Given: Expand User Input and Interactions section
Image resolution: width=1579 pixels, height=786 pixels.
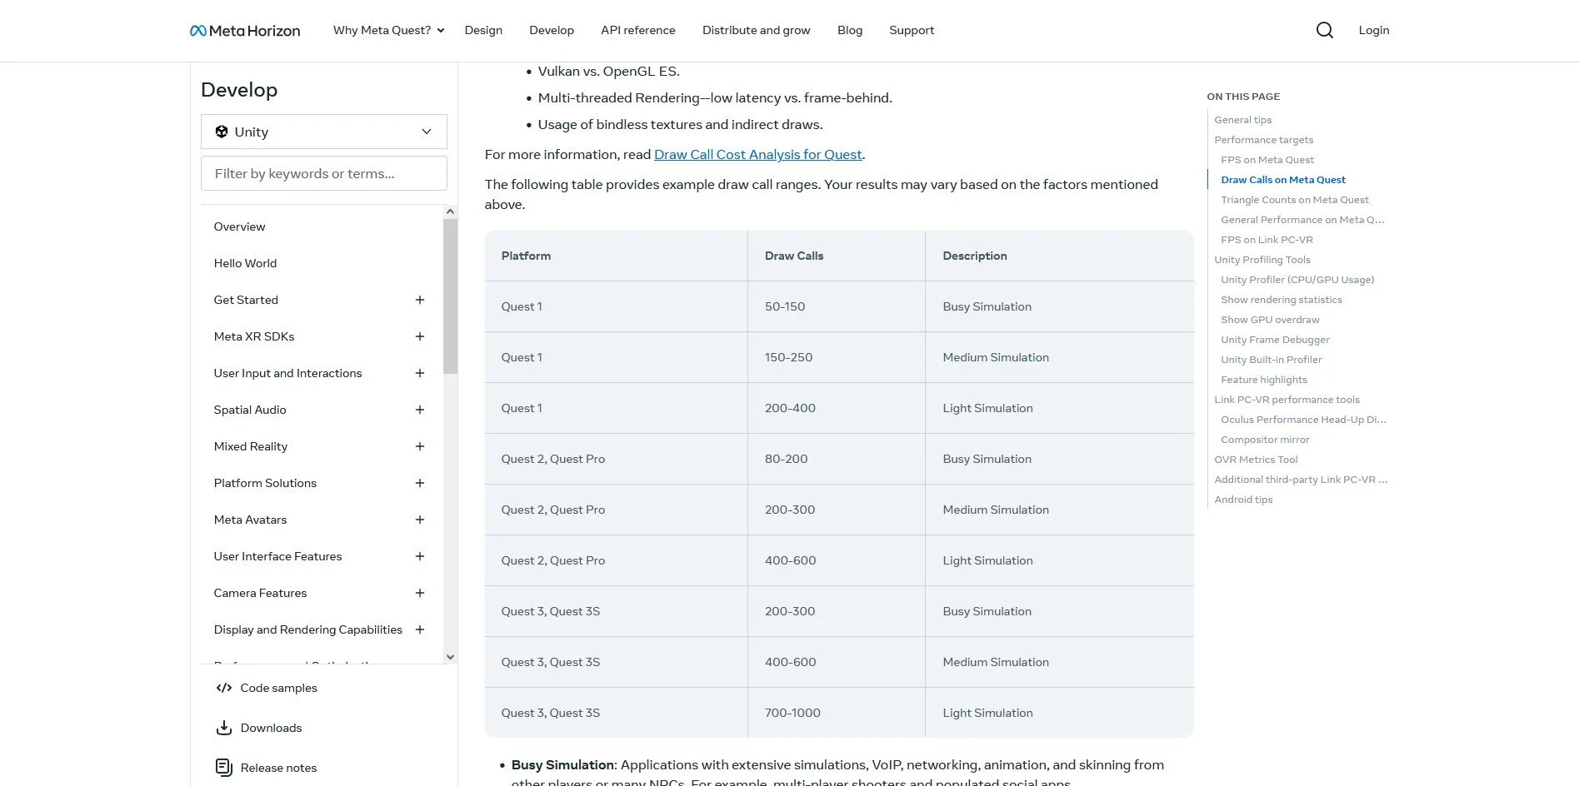Looking at the screenshot, I should coord(420,373).
